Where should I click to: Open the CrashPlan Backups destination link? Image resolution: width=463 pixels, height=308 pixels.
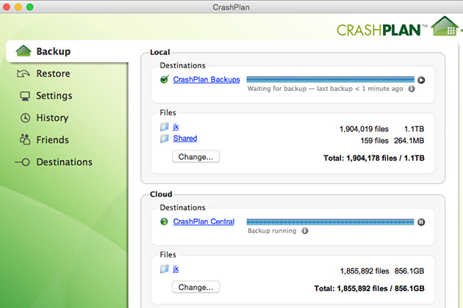click(x=207, y=80)
